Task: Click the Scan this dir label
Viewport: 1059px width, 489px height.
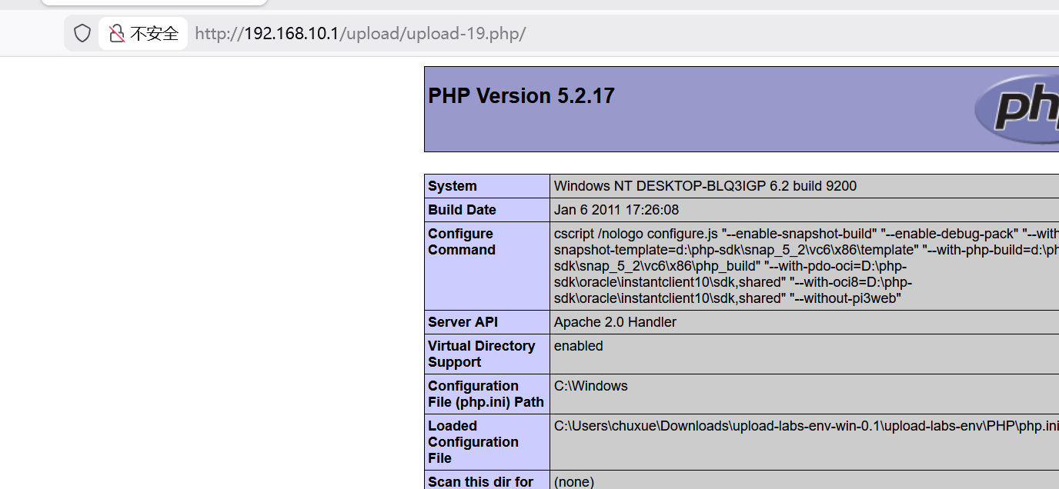Action: pos(481,482)
